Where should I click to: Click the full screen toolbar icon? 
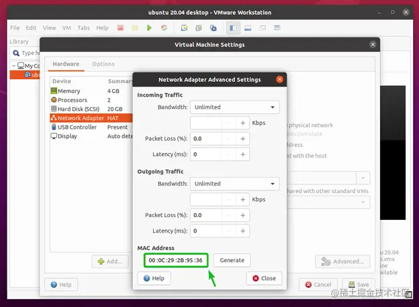(x=277, y=27)
